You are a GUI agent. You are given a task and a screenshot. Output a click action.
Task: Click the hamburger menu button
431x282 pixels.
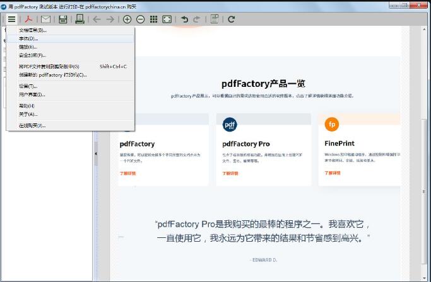[x=11, y=20]
